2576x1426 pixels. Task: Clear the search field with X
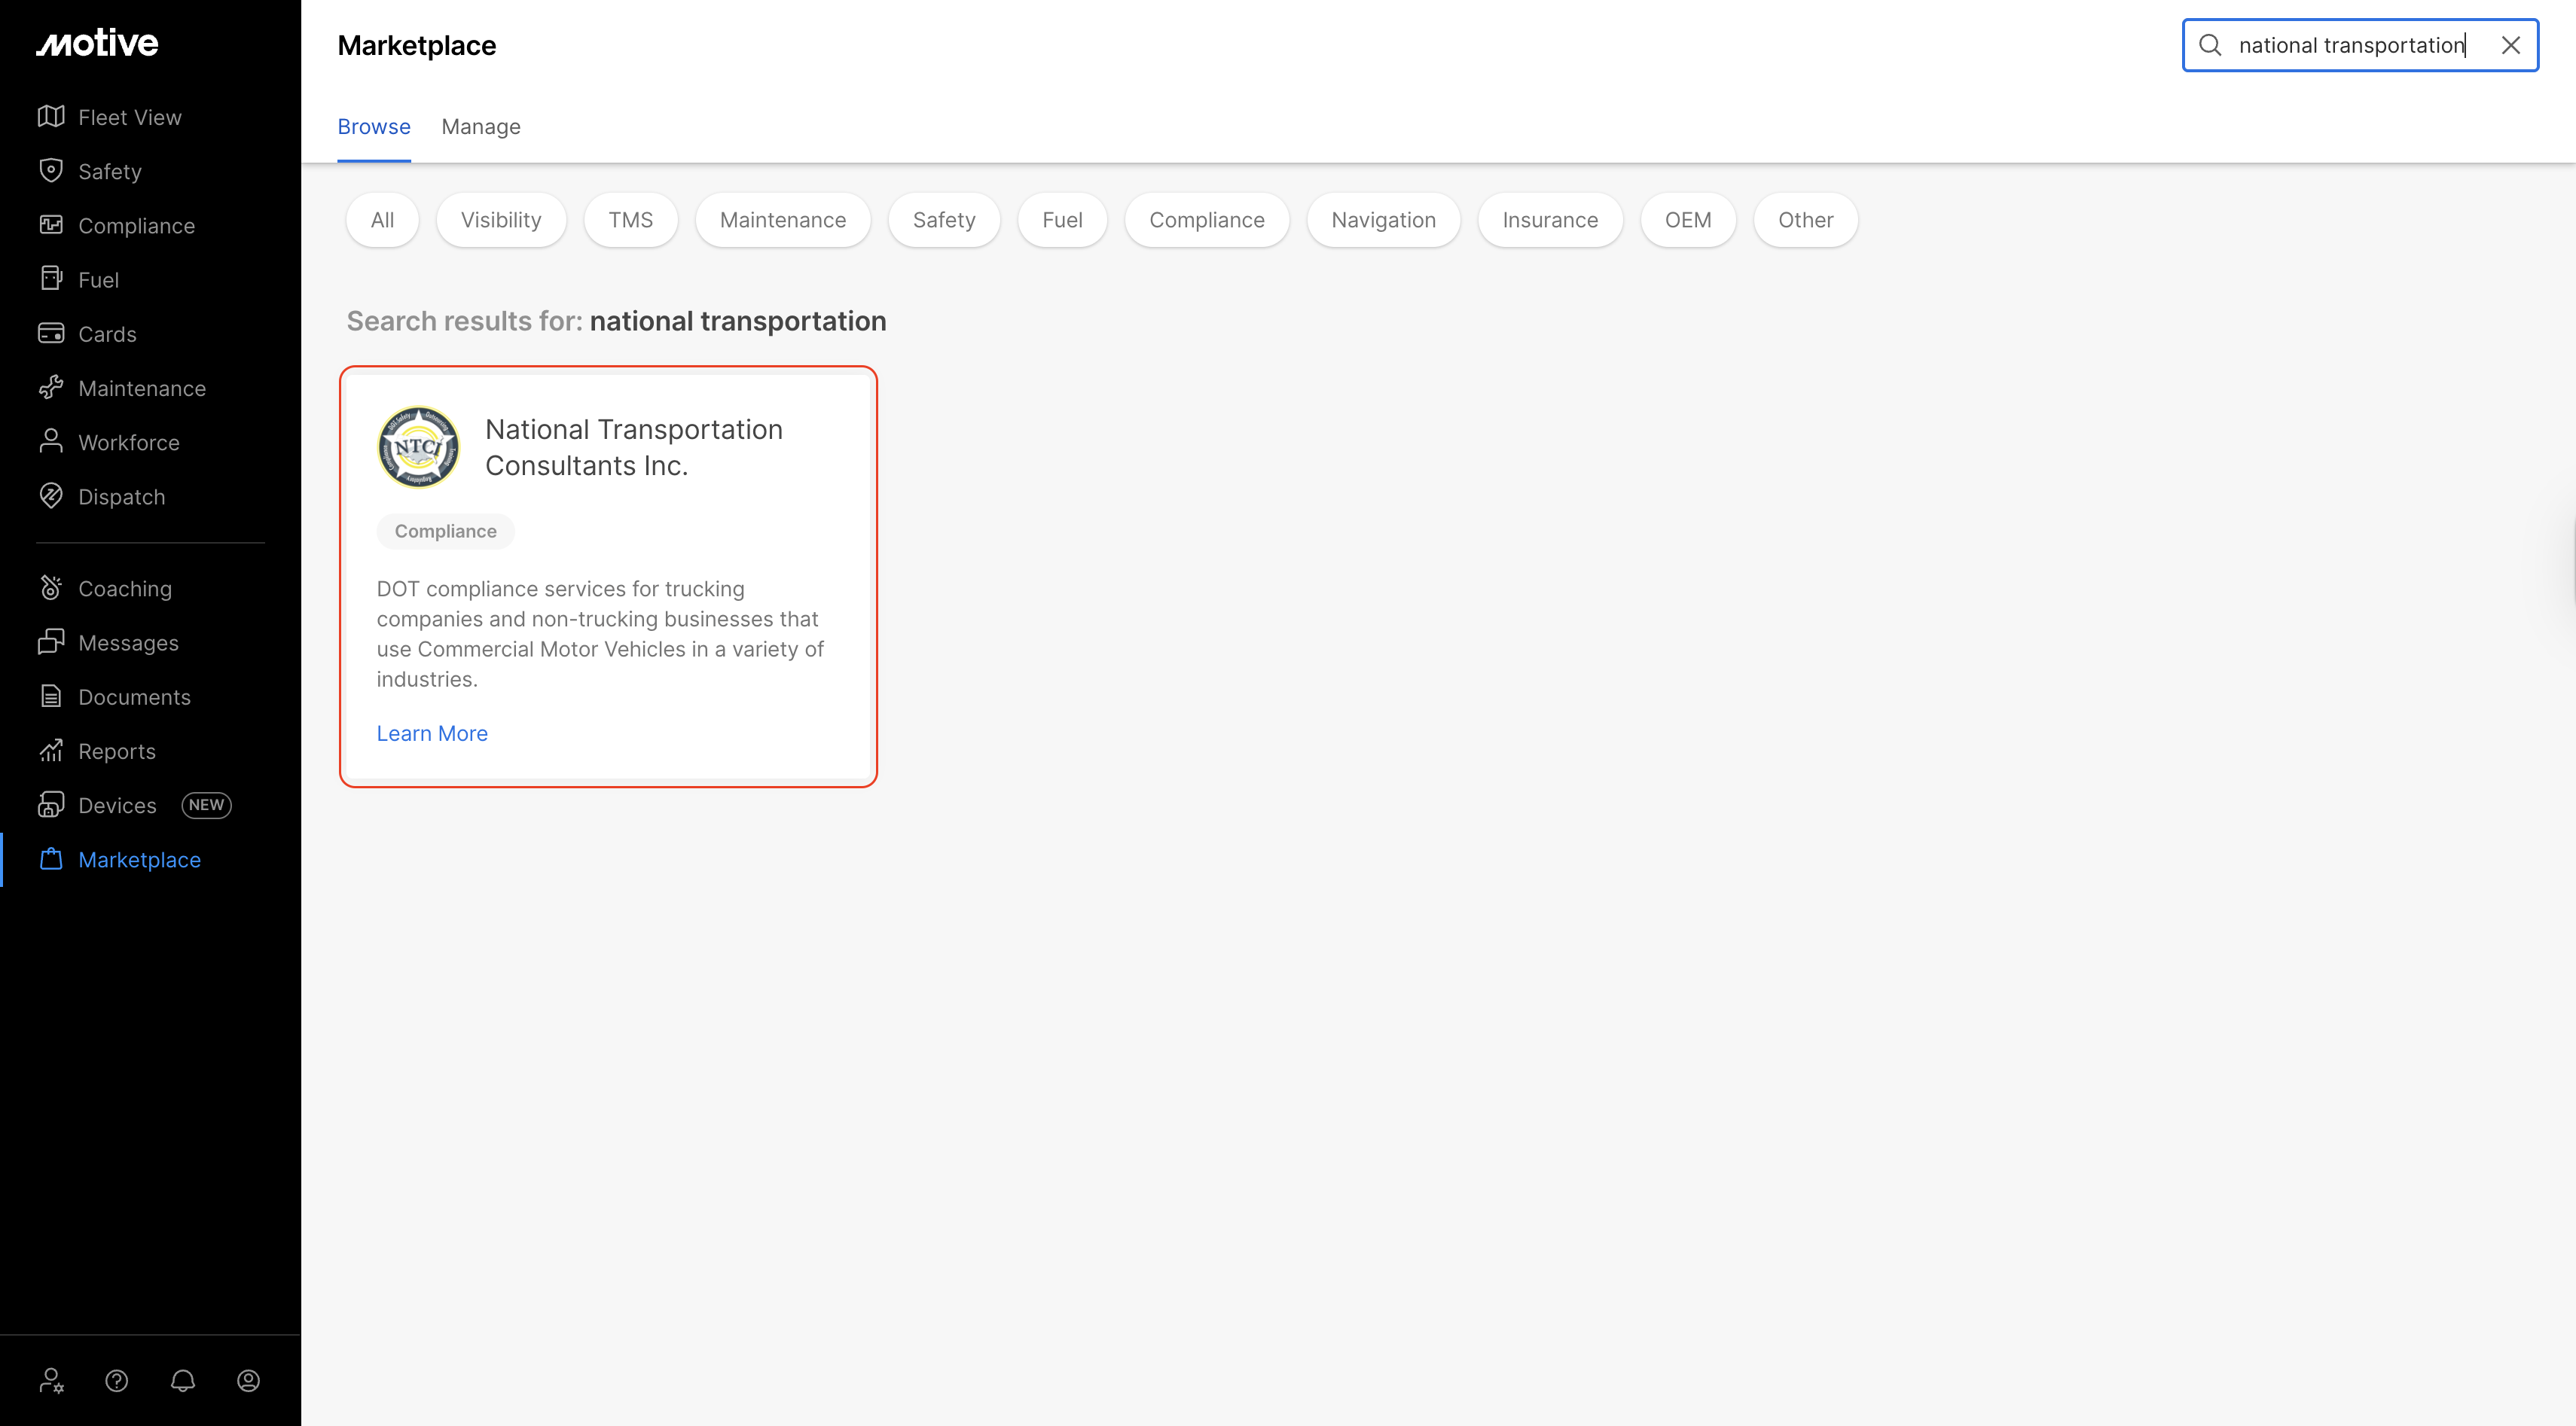2511,45
